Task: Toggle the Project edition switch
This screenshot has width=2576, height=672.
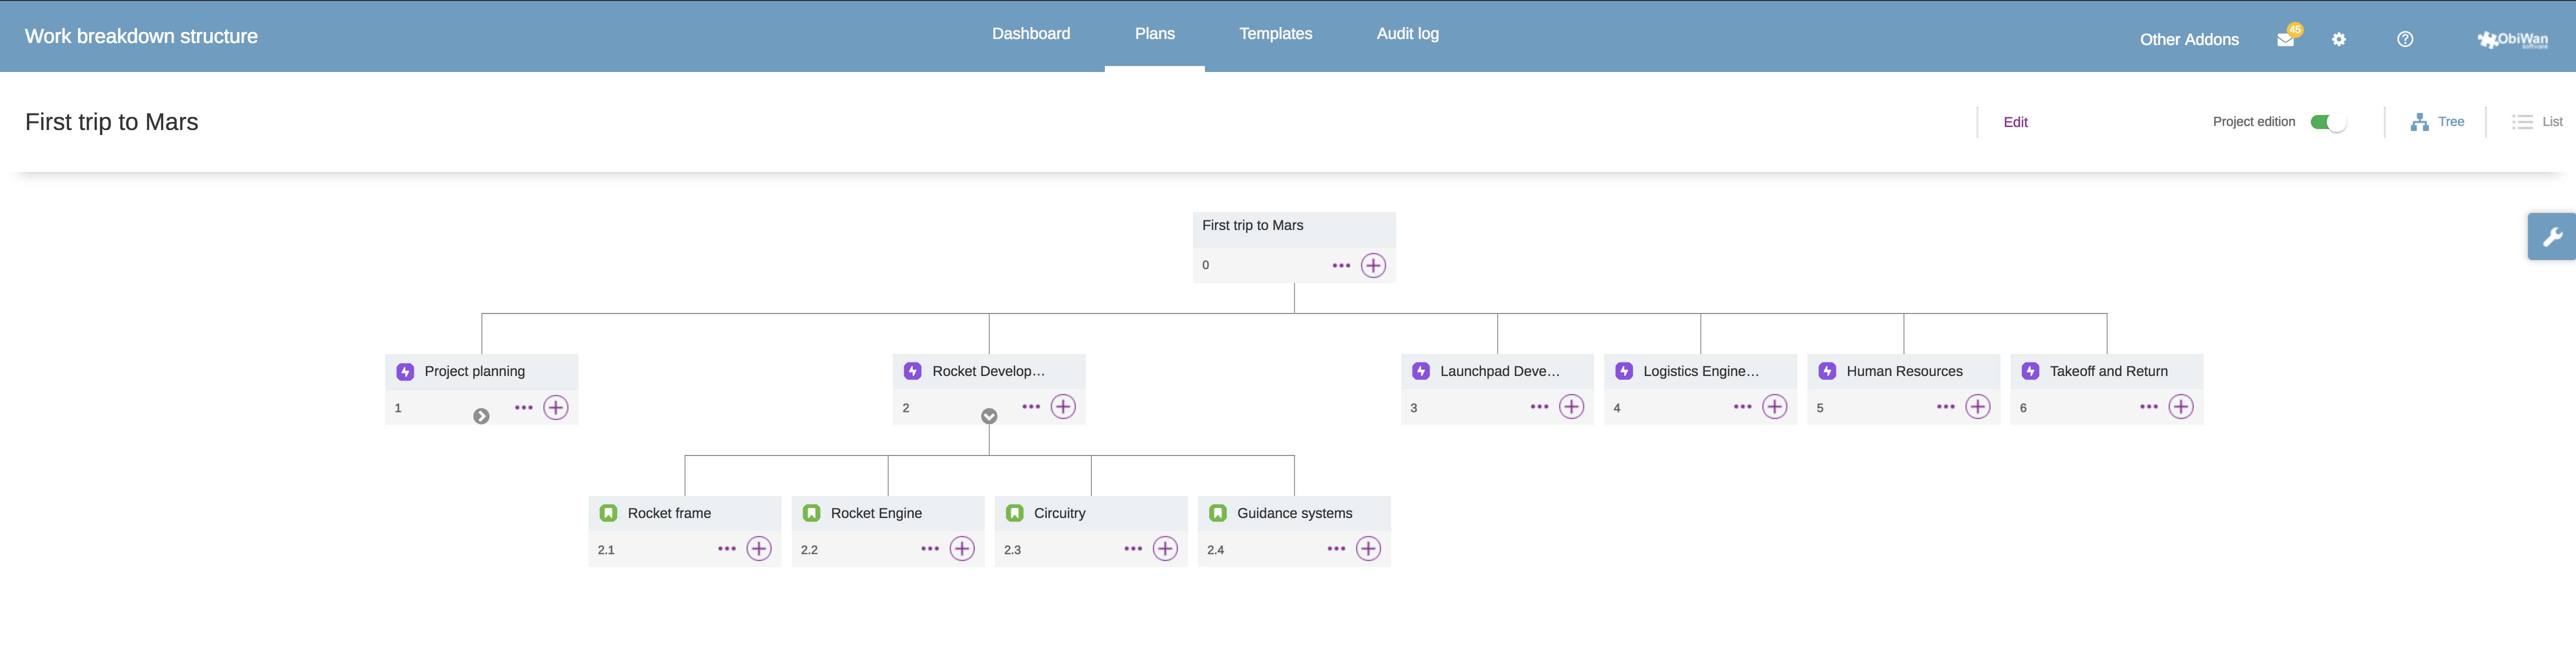Action: (x=2328, y=122)
